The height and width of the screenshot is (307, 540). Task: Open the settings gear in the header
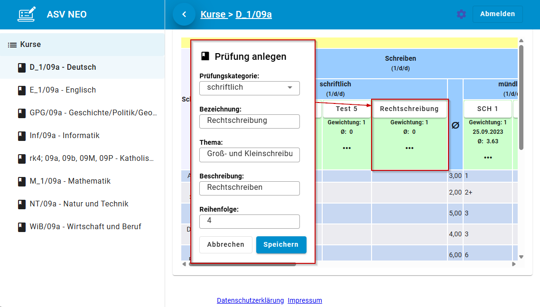point(461,14)
